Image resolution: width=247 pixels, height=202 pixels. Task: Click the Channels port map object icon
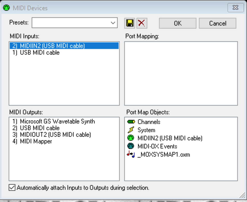[x=131, y=122]
